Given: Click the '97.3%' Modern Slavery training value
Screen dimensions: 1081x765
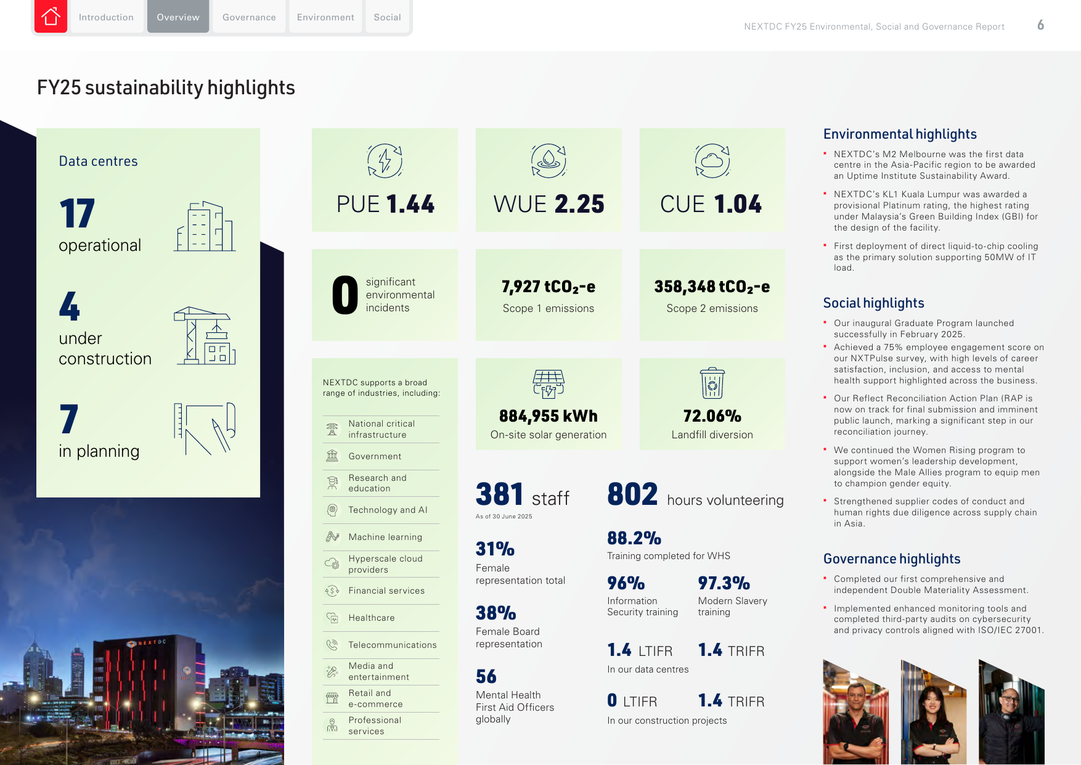Looking at the screenshot, I should [724, 583].
